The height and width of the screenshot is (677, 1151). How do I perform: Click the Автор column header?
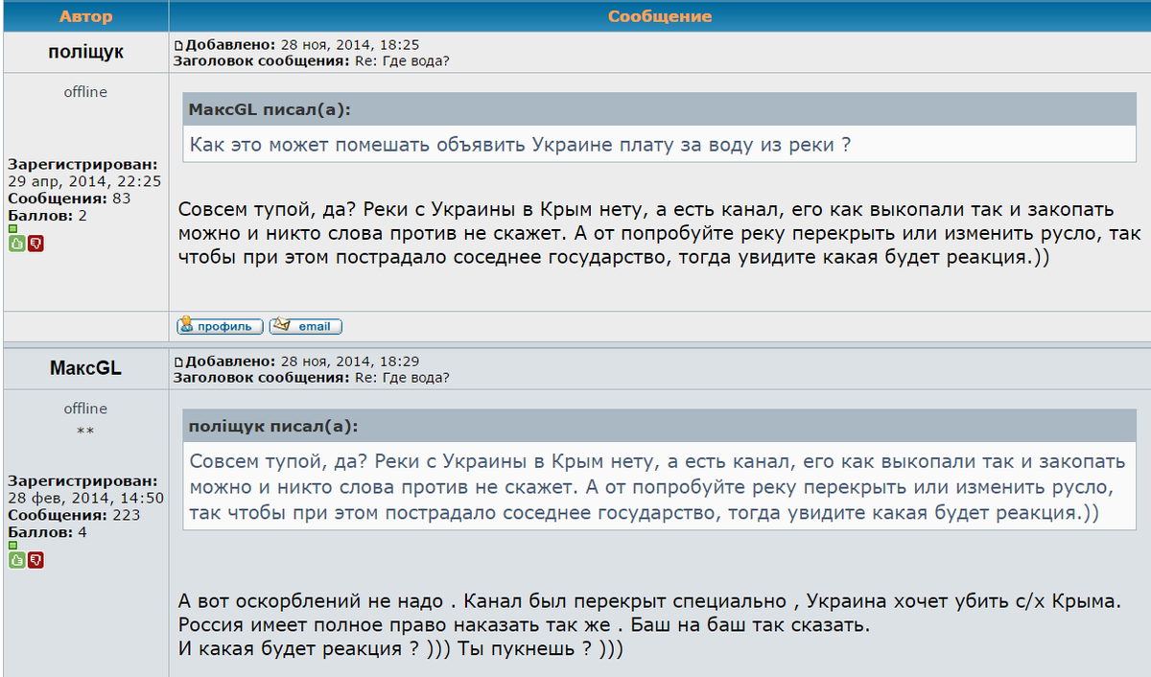[x=85, y=16]
